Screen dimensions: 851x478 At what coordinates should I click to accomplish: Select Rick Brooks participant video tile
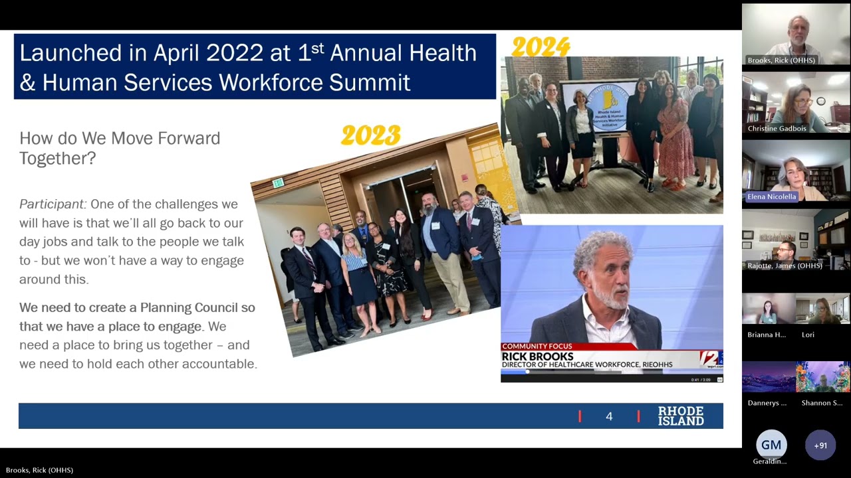click(796, 35)
